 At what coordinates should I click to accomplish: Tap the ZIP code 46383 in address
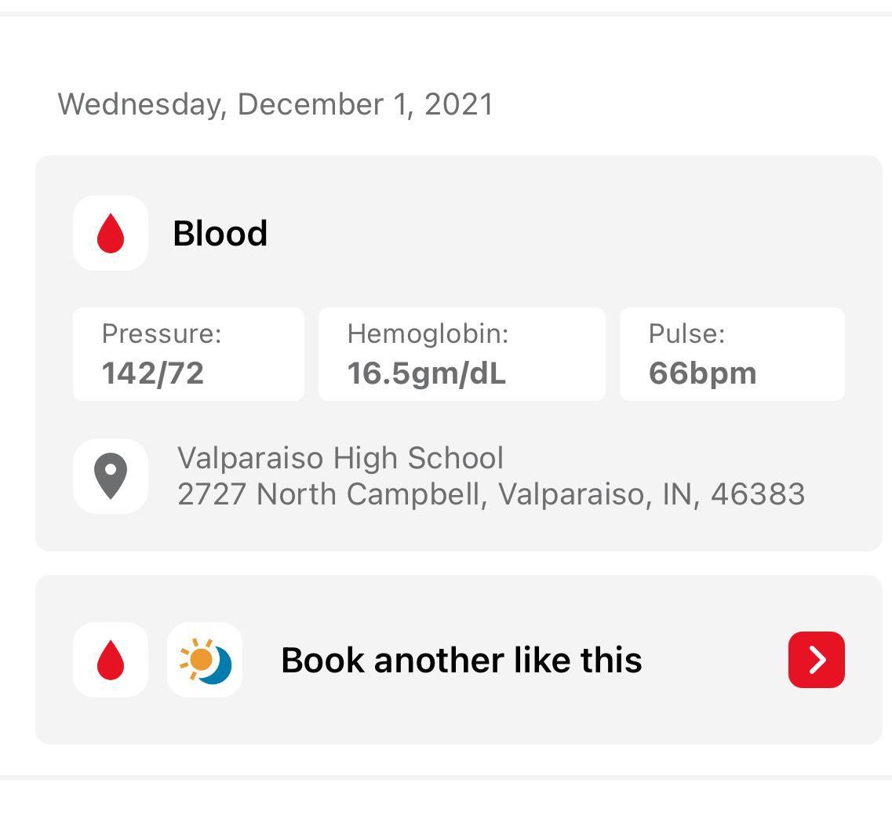[758, 494]
